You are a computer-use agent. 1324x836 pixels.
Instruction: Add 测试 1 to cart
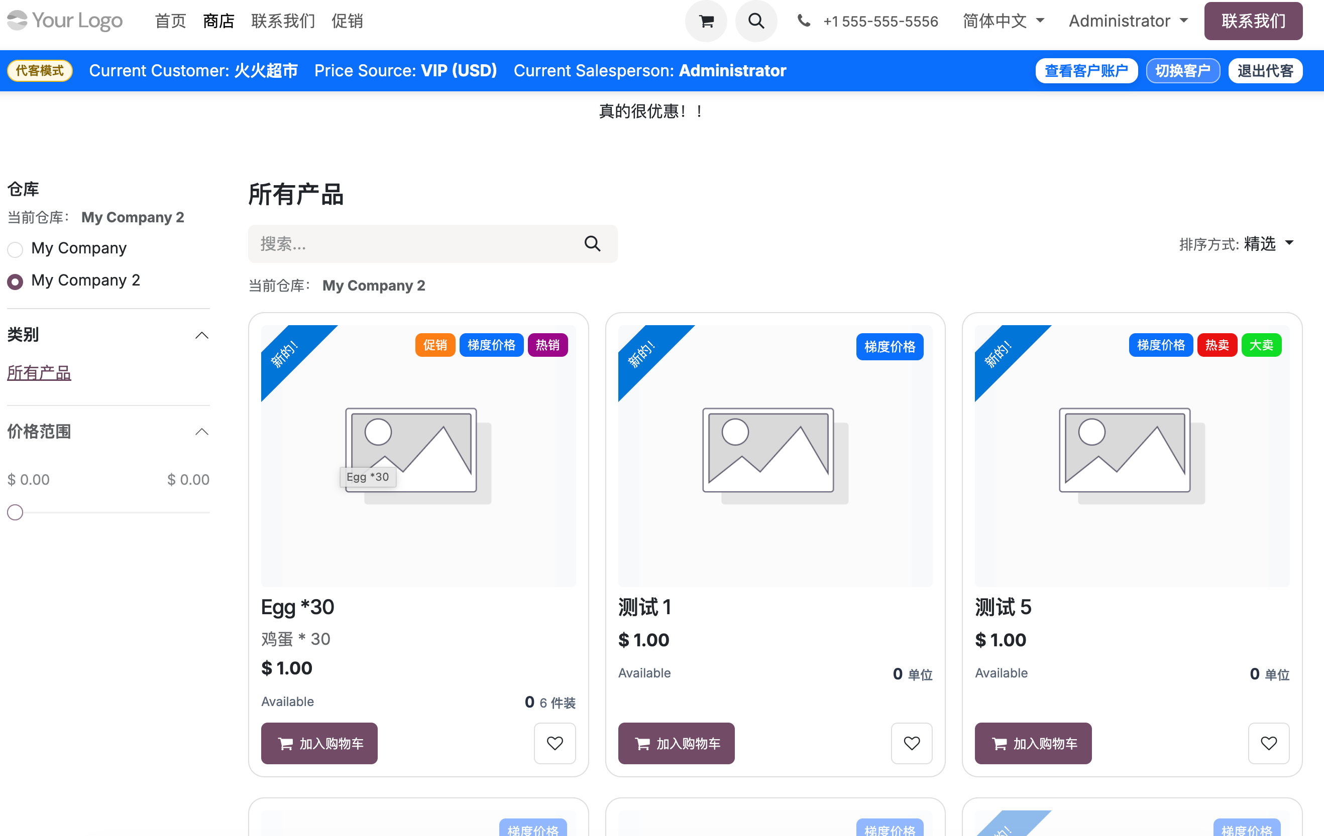tap(676, 743)
